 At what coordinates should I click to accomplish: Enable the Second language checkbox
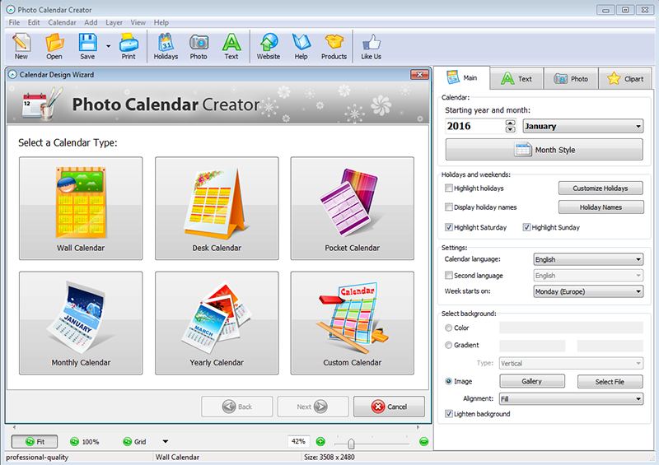tap(449, 276)
